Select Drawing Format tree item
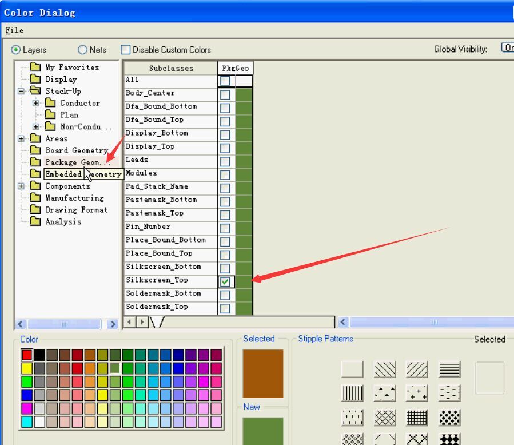The width and height of the screenshot is (514, 445). coord(77,209)
